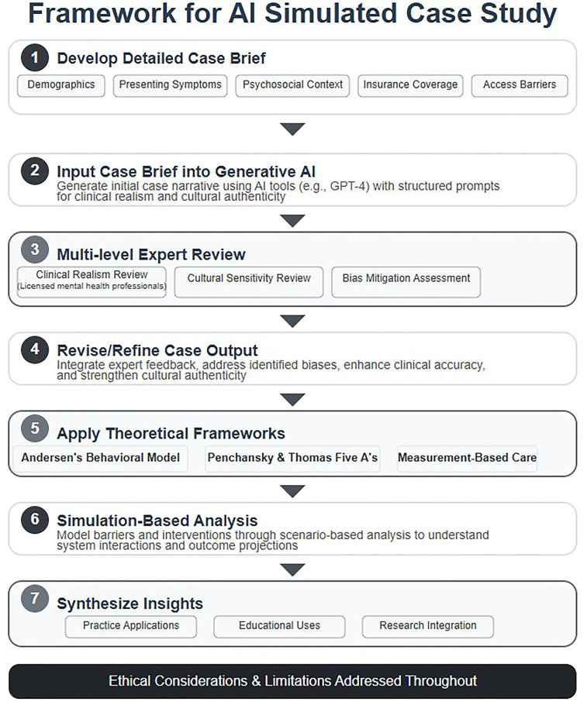Click the step 2 number circle
587x705 pixels.
tap(36, 172)
